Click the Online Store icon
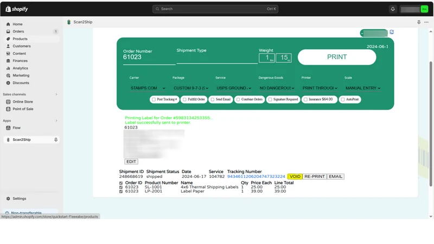This screenshot has height=244, width=434. [x=8, y=102]
